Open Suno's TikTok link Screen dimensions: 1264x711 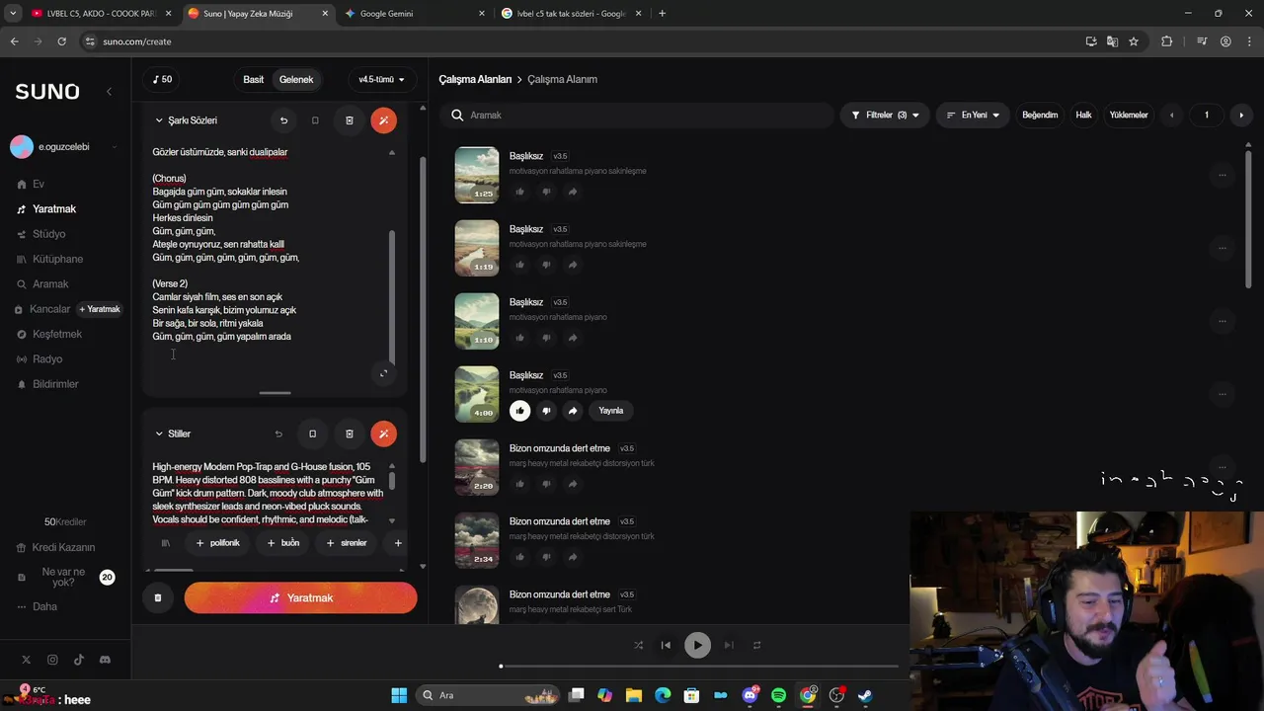[x=78, y=660]
